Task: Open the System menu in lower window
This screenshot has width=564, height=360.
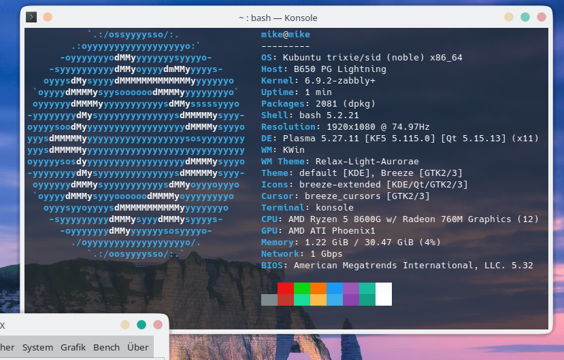Action: (x=38, y=347)
